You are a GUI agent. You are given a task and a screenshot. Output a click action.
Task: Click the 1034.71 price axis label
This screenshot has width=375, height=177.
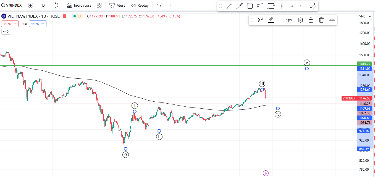364,122
